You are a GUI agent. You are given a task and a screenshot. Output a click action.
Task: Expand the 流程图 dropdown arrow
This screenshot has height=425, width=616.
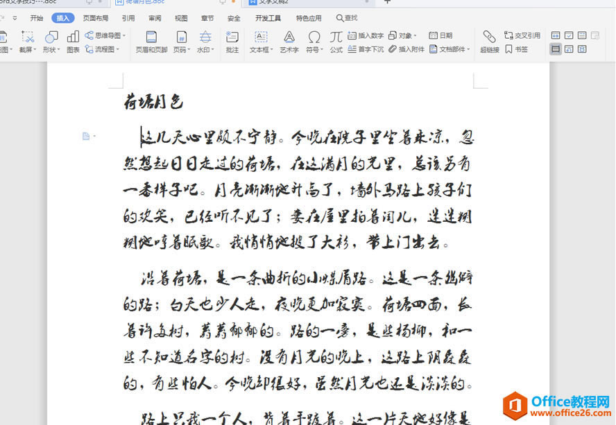click(x=117, y=49)
